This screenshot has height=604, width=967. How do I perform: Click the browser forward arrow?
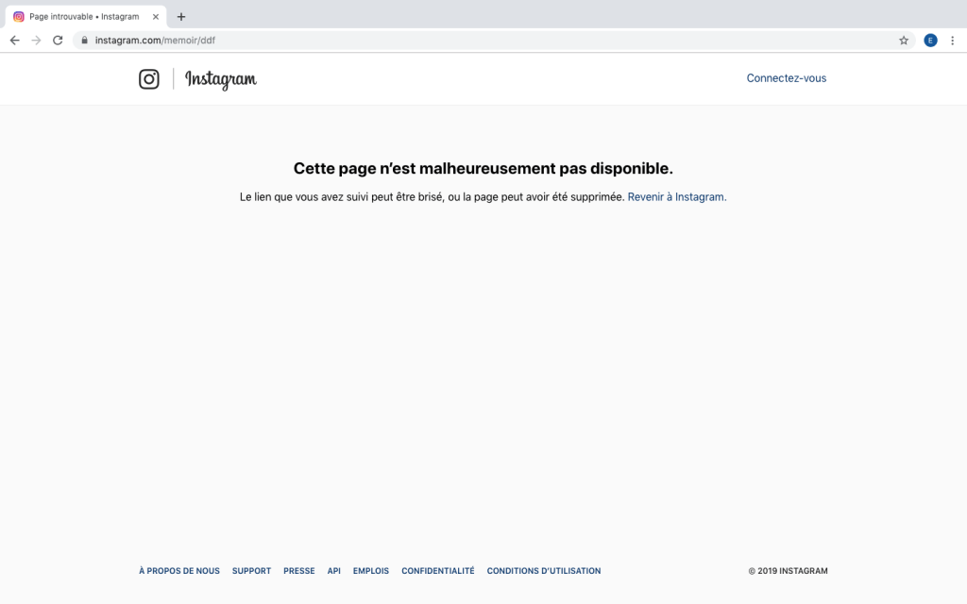tap(36, 41)
